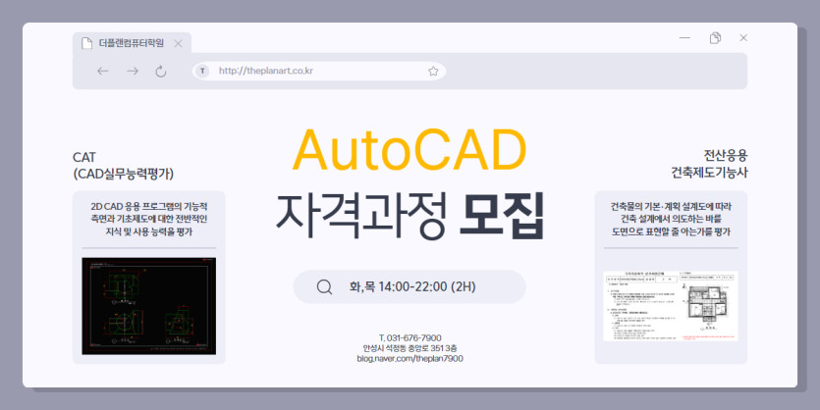Image resolution: width=820 pixels, height=410 pixels.
Task: Click the 2D CAD 응용 프로그램 description text
Action: click(149, 219)
